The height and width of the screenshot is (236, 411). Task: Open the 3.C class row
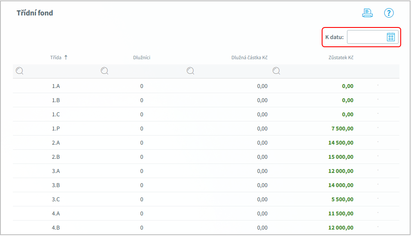point(206,199)
